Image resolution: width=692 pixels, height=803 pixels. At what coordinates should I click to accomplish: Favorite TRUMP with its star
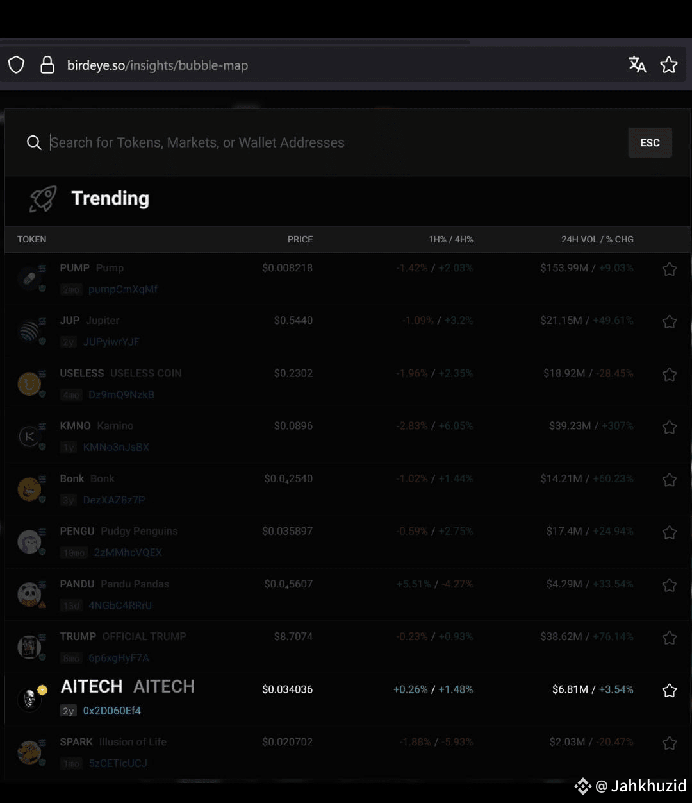(x=670, y=638)
